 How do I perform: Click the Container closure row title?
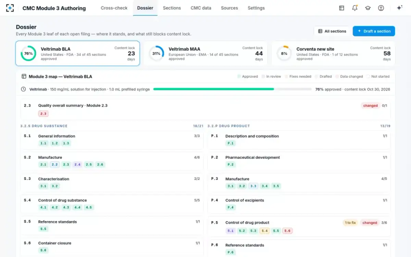55,243
